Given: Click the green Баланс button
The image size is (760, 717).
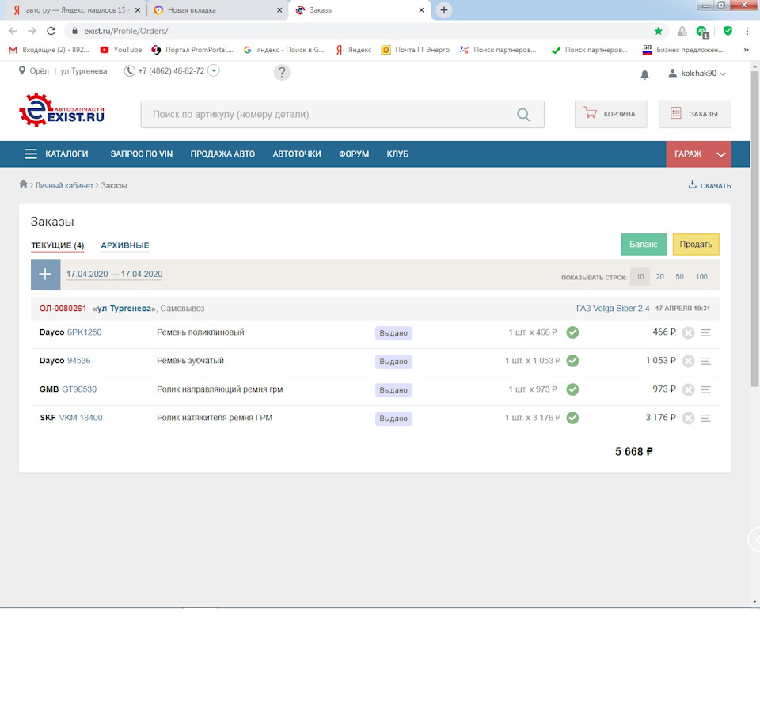Looking at the screenshot, I should coord(644,245).
